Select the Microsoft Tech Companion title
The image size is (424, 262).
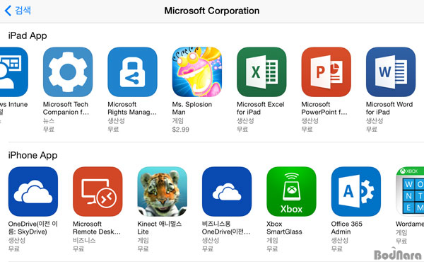tap(66, 108)
